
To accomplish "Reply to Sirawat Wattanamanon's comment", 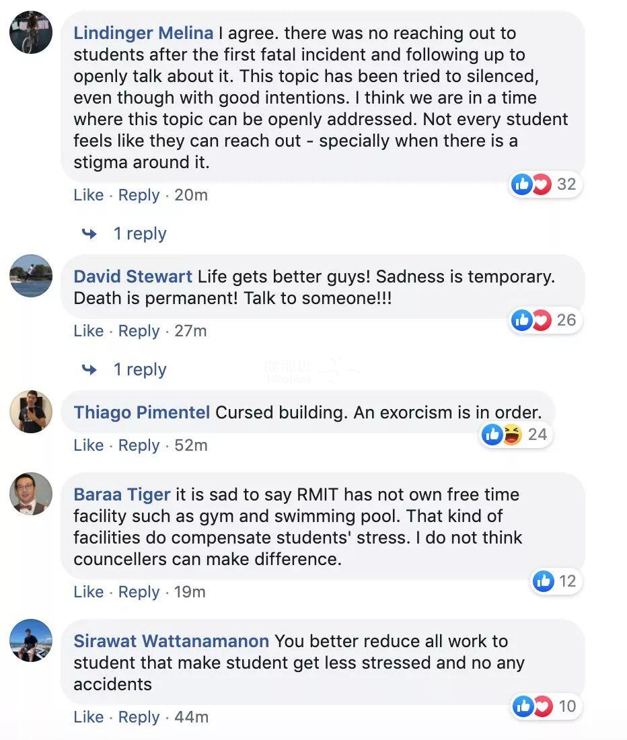I will coord(139,717).
